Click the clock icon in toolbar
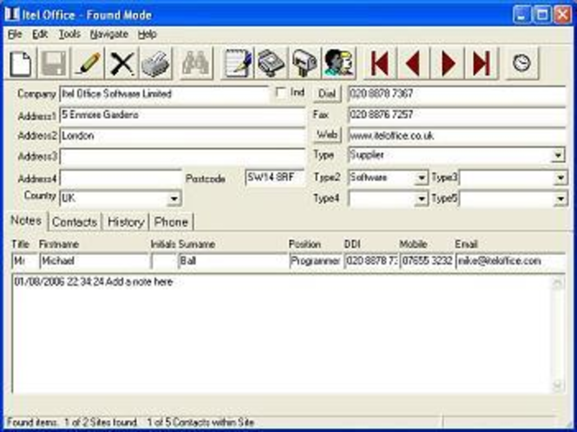This screenshot has width=577, height=432. [x=521, y=63]
